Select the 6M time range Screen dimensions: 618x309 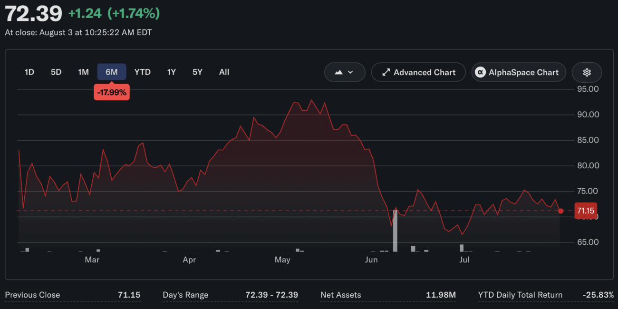point(112,72)
